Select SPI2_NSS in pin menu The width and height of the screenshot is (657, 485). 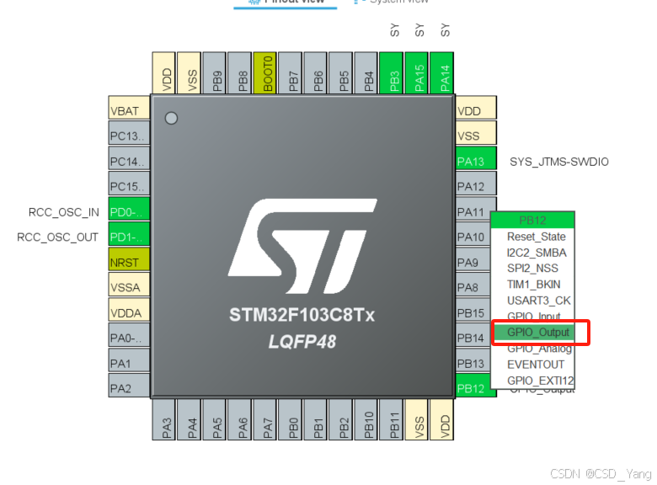[x=532, y=269]
